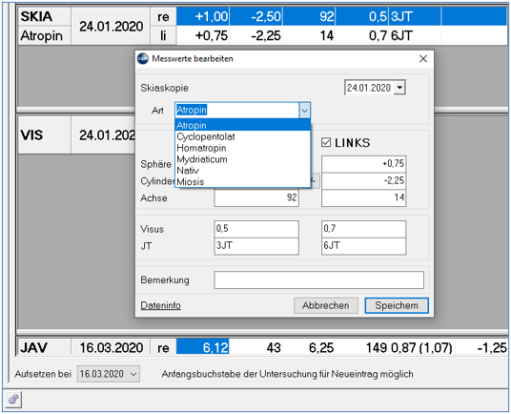Screen dimensions: 511x414
Task: Toggle the LINKS checkbox
Action: click(326, 142)
